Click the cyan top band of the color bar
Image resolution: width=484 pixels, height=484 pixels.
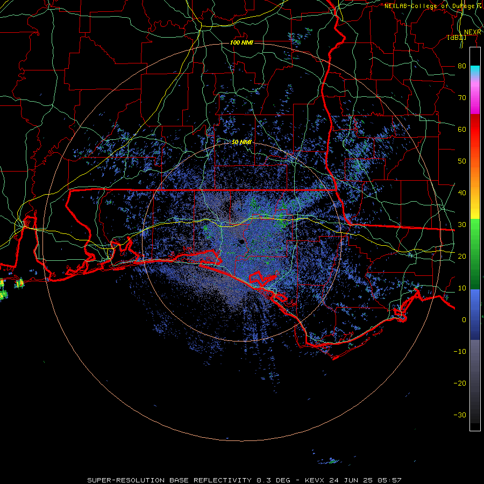[475, 70]
